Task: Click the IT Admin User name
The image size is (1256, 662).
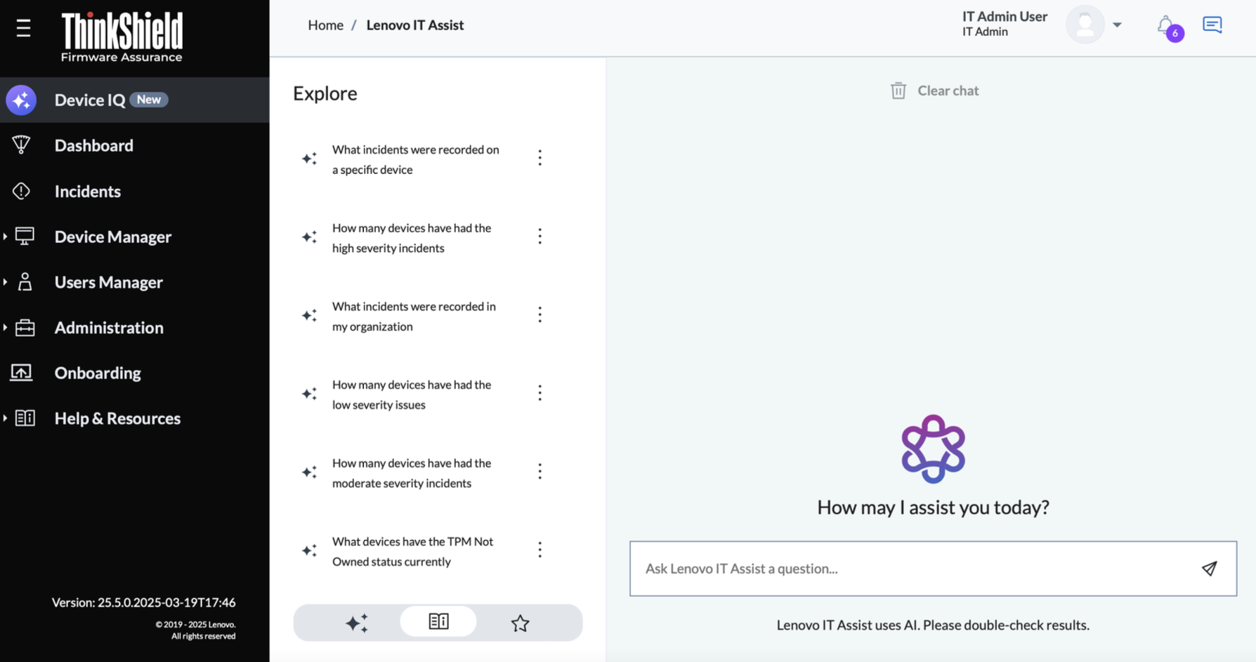Action: [x=1005, y=16]
